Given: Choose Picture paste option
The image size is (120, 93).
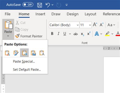Looking at the screenshot, I should click(x=33, y=53).
